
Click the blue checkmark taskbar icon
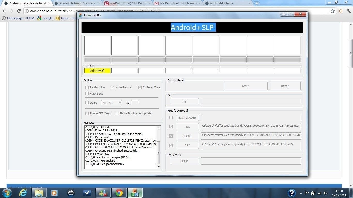tap(87, 193)
